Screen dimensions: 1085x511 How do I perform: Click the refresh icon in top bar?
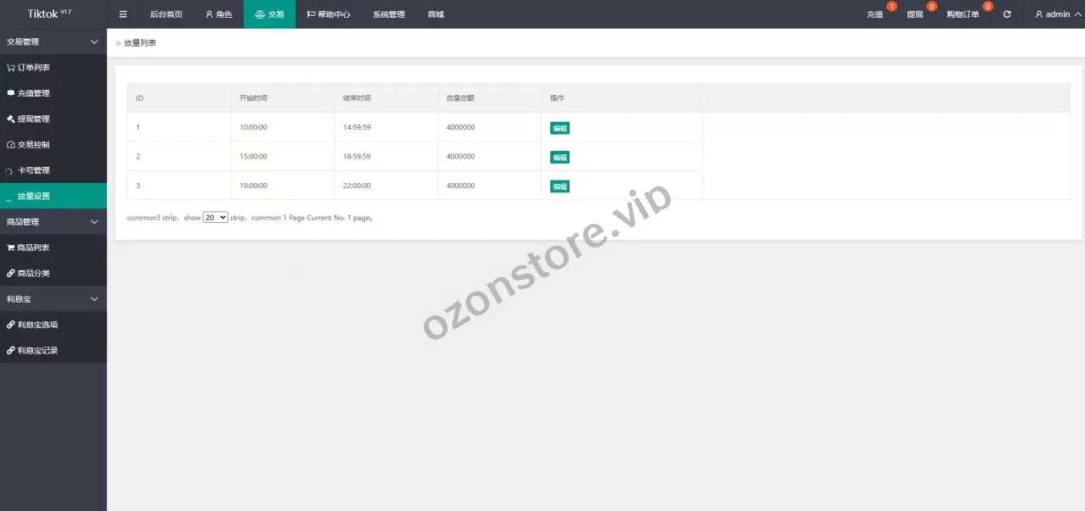coord(1007,14)
